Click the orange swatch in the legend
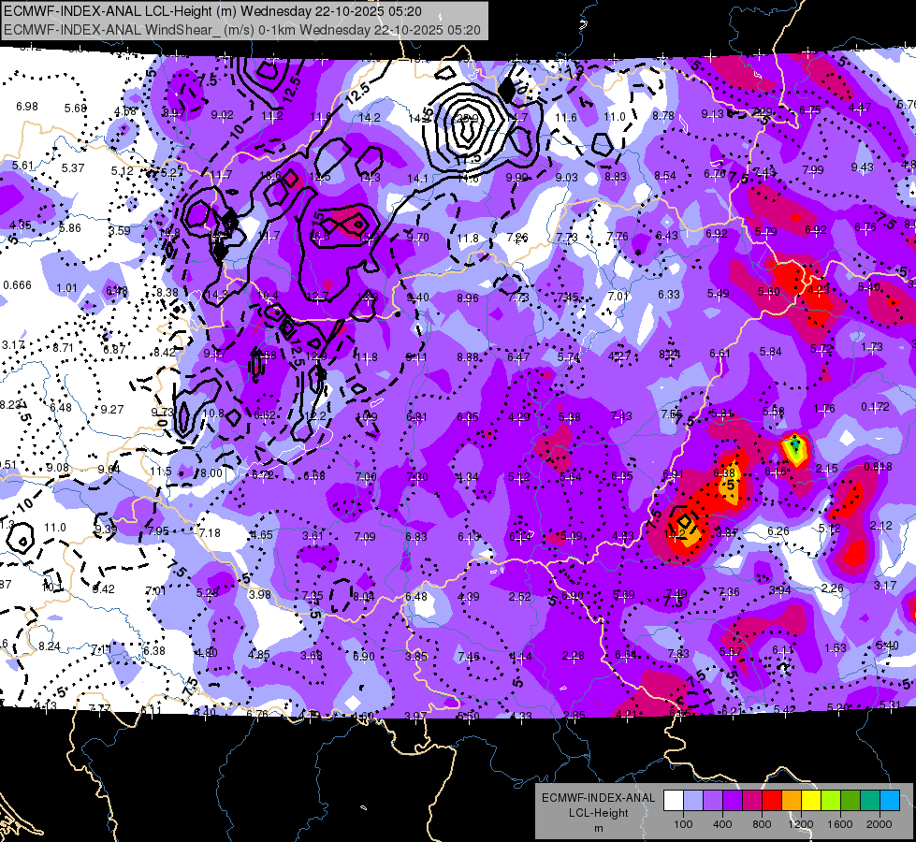This screenshot has width=916, height=842. coord(792,801)
